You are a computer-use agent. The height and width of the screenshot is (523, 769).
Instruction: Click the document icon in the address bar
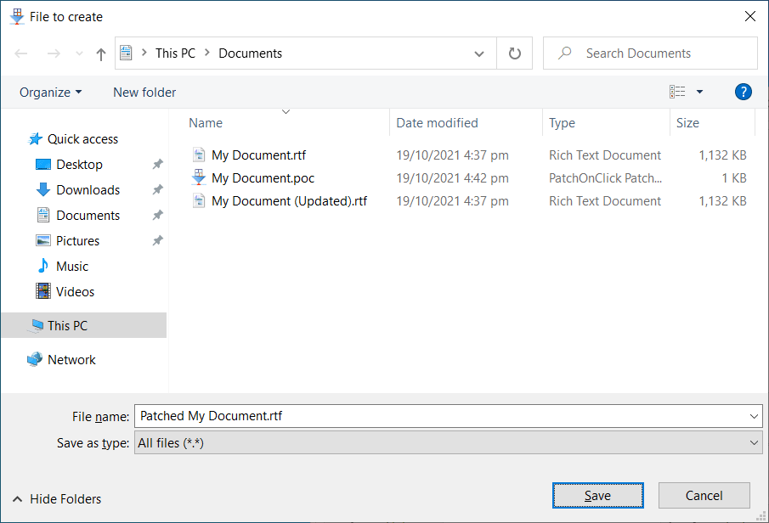pyautogui.click(x=126, y=53)
